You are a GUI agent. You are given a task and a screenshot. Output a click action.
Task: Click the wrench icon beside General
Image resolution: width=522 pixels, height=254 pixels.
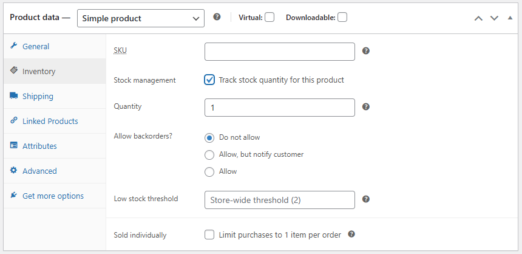click(x=13, y=46)
